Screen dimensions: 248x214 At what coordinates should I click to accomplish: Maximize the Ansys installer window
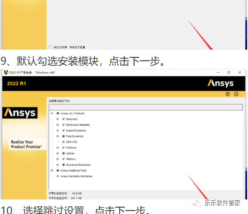229,72
